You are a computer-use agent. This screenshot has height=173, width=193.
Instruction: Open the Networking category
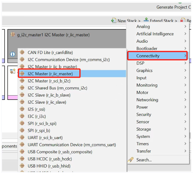point(158,100)
